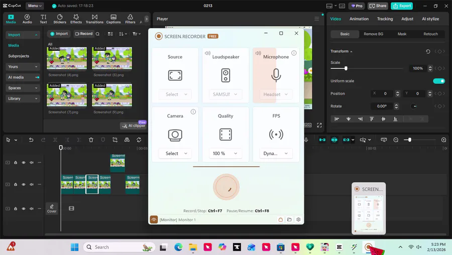Adjust the Scale slider handle

tap(346, 68)
